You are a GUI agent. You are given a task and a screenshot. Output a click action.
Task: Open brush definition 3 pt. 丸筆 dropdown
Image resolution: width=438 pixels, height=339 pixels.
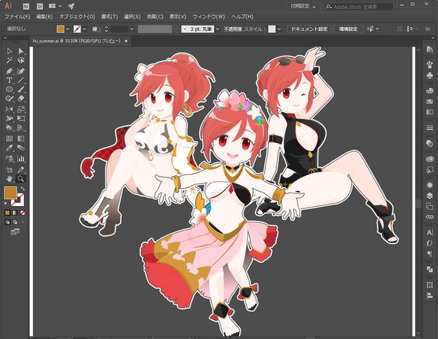point(217,29)
